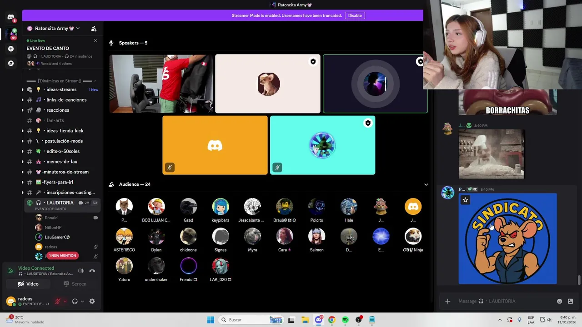Open ideas-streams channel
Viewport: 582px width, 327px height.
click(61, 89)
